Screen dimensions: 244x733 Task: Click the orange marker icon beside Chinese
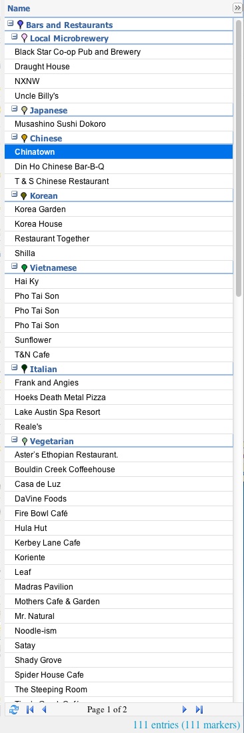(24, 138)
